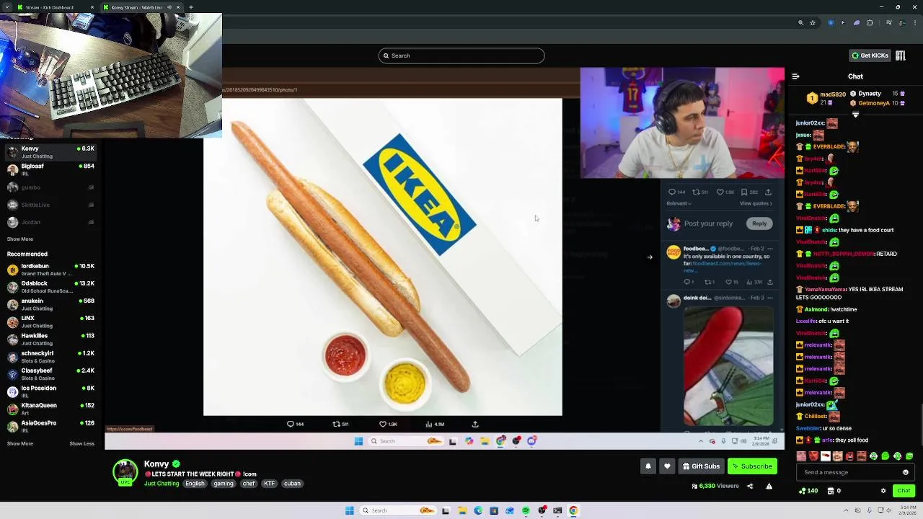Open the Just Chatting category link
The image size is (923, 519).
162,484
